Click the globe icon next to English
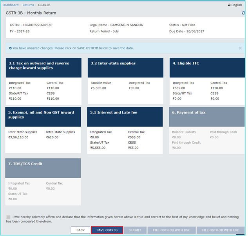This screenshot has width=248, height=236. point(229,5)
